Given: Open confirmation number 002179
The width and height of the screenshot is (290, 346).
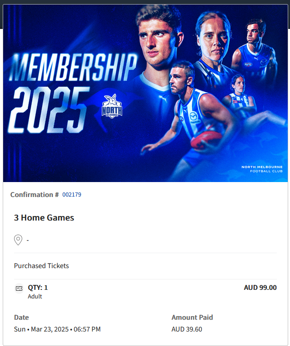Looking at the screenshot, I should (72, 195).
